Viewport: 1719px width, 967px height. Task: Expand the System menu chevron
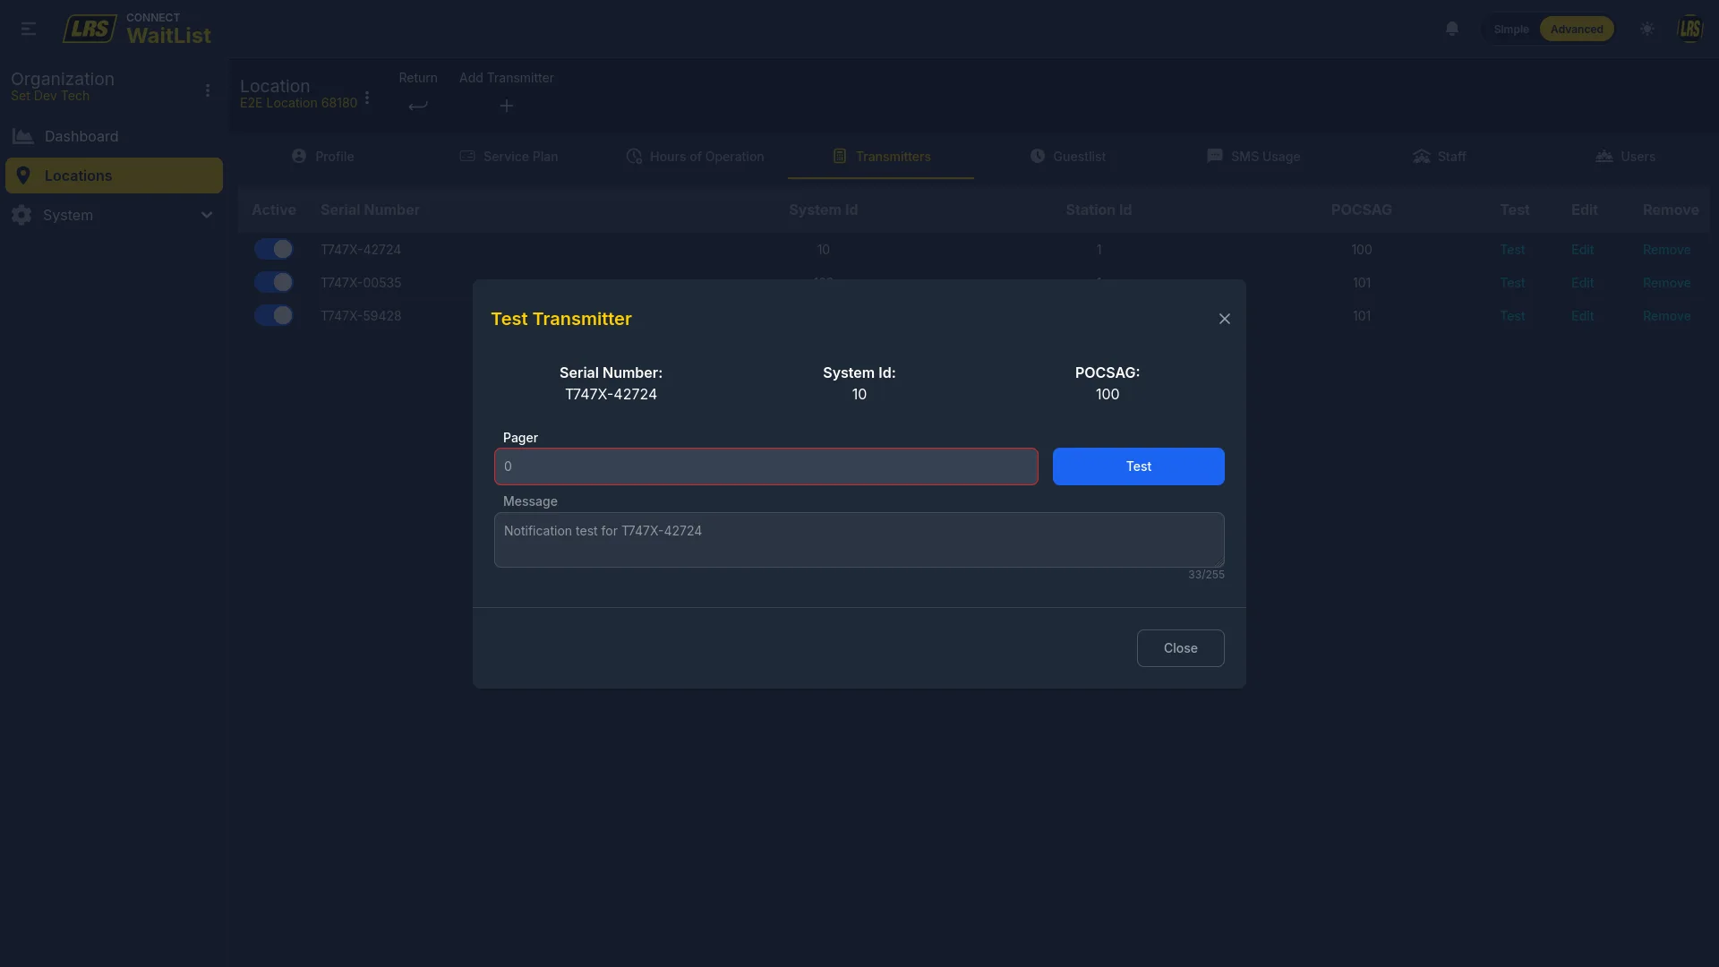coord(207,215)
